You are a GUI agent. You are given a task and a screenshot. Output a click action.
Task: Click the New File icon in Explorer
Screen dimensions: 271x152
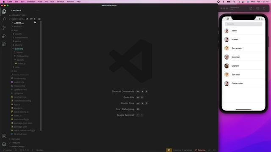coord(27,19)
